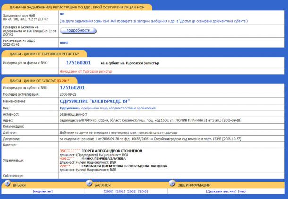The image size is (288, 199).
Task: Click the round icon beside ВРЪЗКИ
Action: 8,183
